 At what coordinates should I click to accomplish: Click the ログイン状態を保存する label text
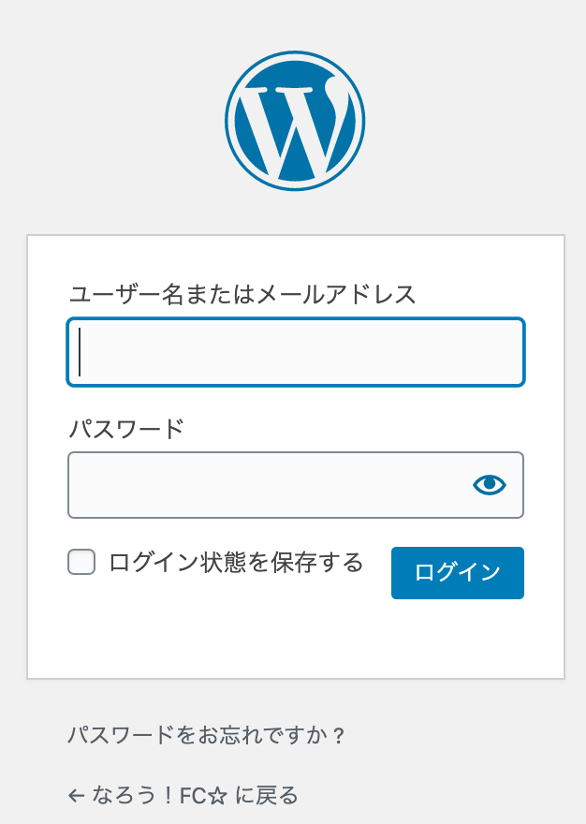[236, 562]
